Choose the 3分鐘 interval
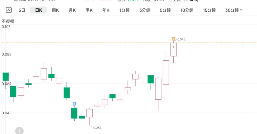The height and width of the screenshot is (134, 257). [145, 10]
